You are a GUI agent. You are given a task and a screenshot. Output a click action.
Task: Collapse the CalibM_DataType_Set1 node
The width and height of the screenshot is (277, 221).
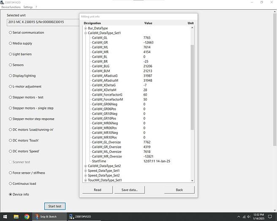pyautogui.click(x=86, y=33)
